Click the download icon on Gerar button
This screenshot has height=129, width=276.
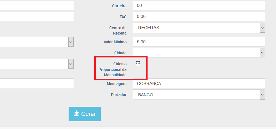point(76,114)
